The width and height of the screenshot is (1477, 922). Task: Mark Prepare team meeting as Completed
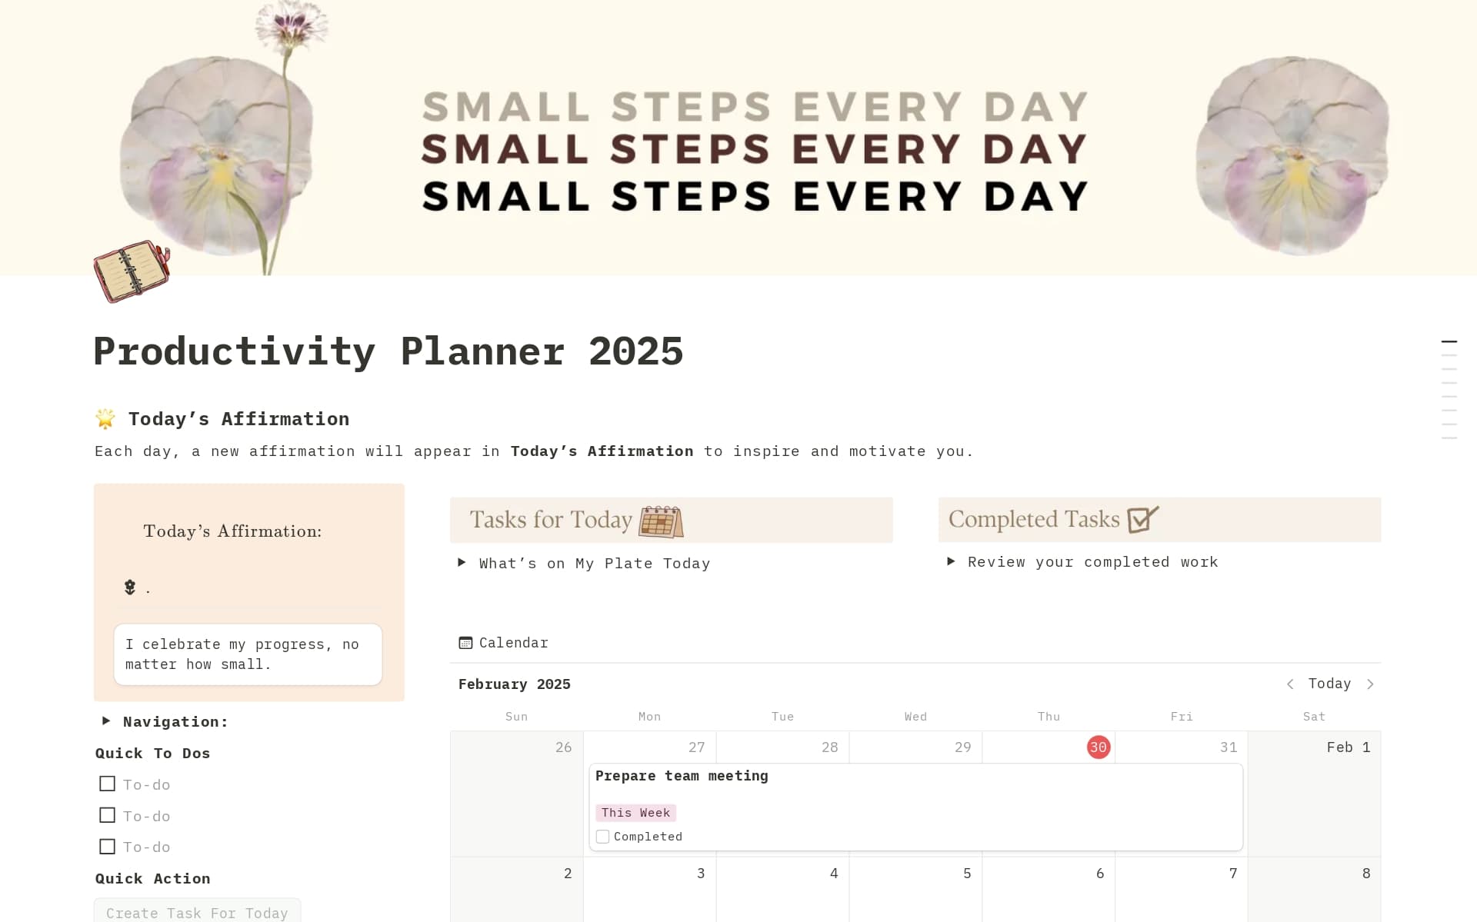(602, 836)
